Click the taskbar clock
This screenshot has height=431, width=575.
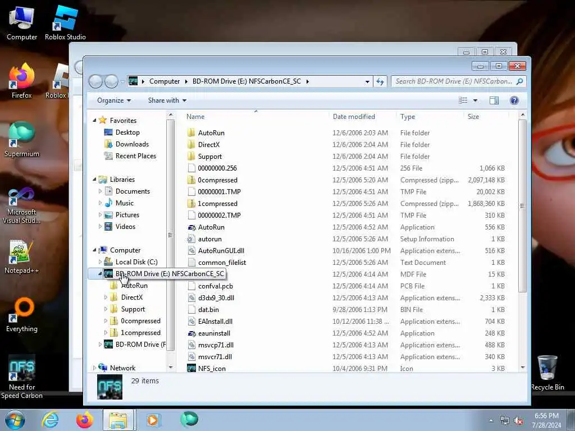tap(546, 420)
